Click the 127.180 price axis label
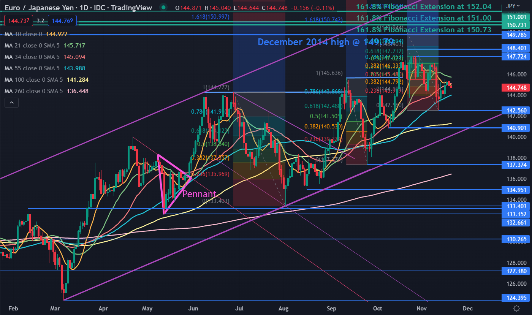This screenshot has width=532, height=315. pos(516,271)
